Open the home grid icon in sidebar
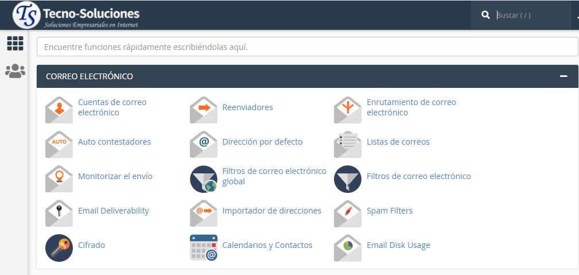 pyautogui.click(x=15, y=43)
